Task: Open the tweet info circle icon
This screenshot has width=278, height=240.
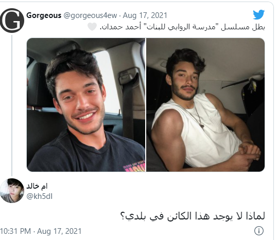Action: point(259,231)
